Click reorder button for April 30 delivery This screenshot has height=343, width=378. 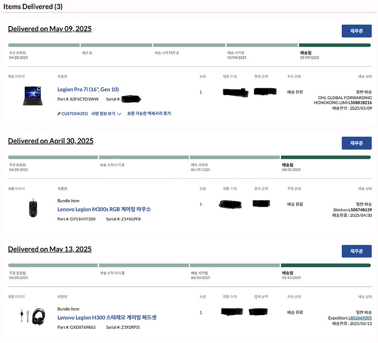356,143
